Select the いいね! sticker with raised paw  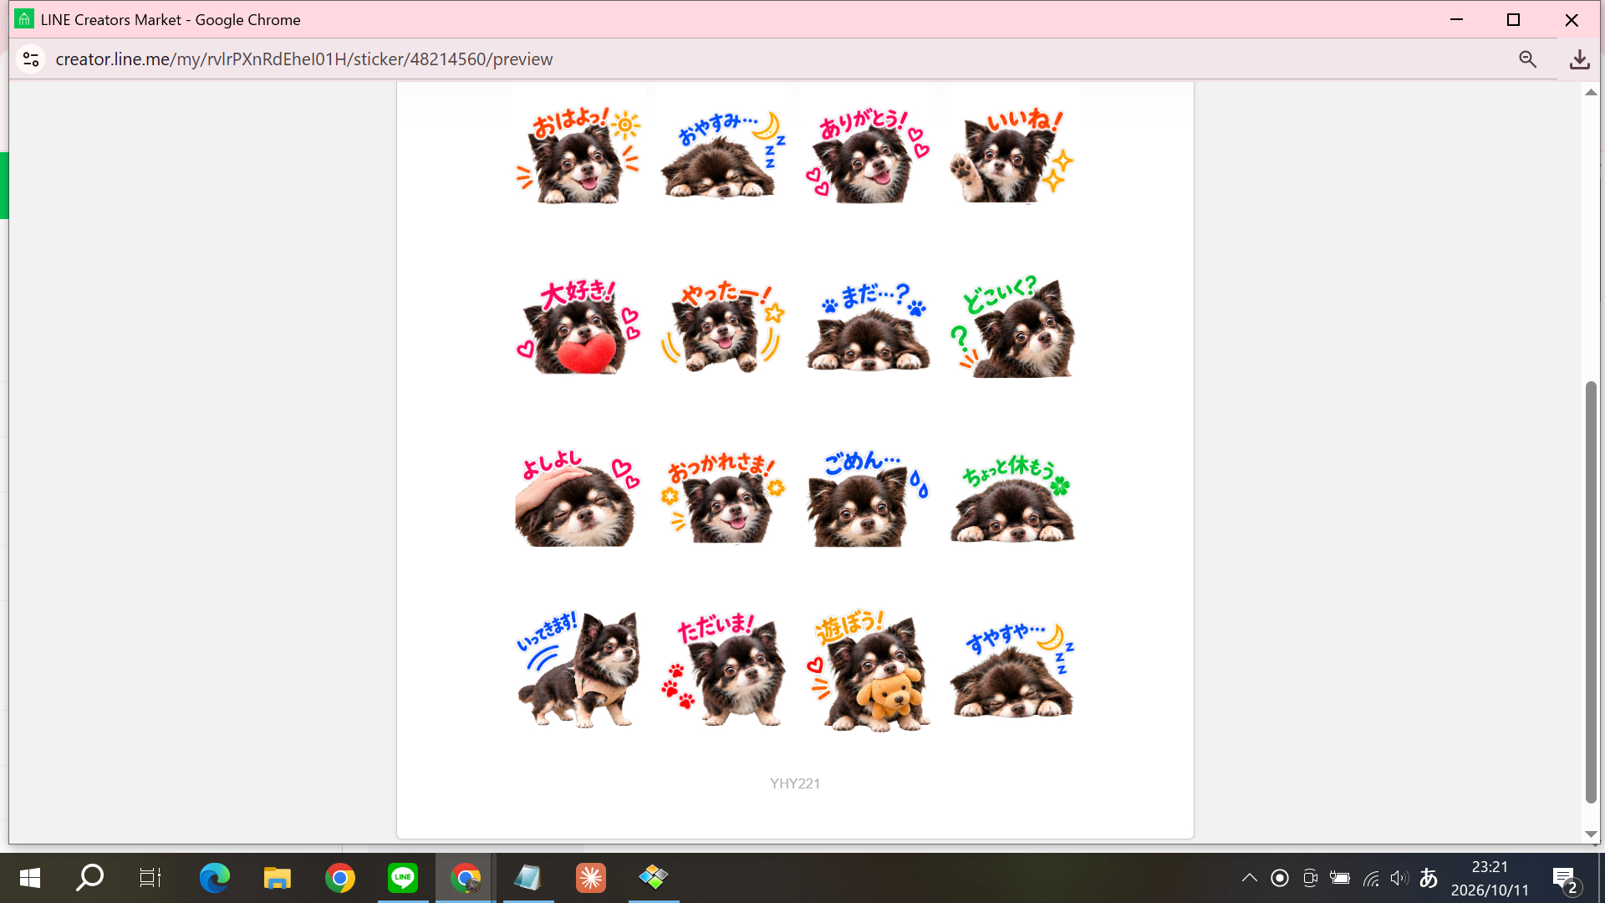click(x=1012, y=156)
